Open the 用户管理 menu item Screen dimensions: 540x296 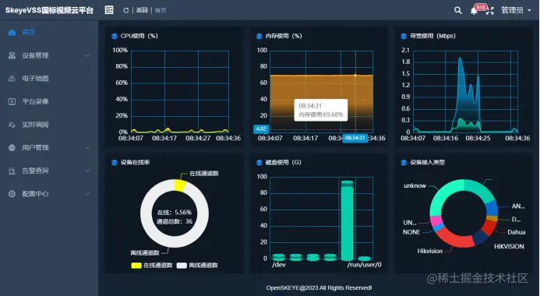36,148
